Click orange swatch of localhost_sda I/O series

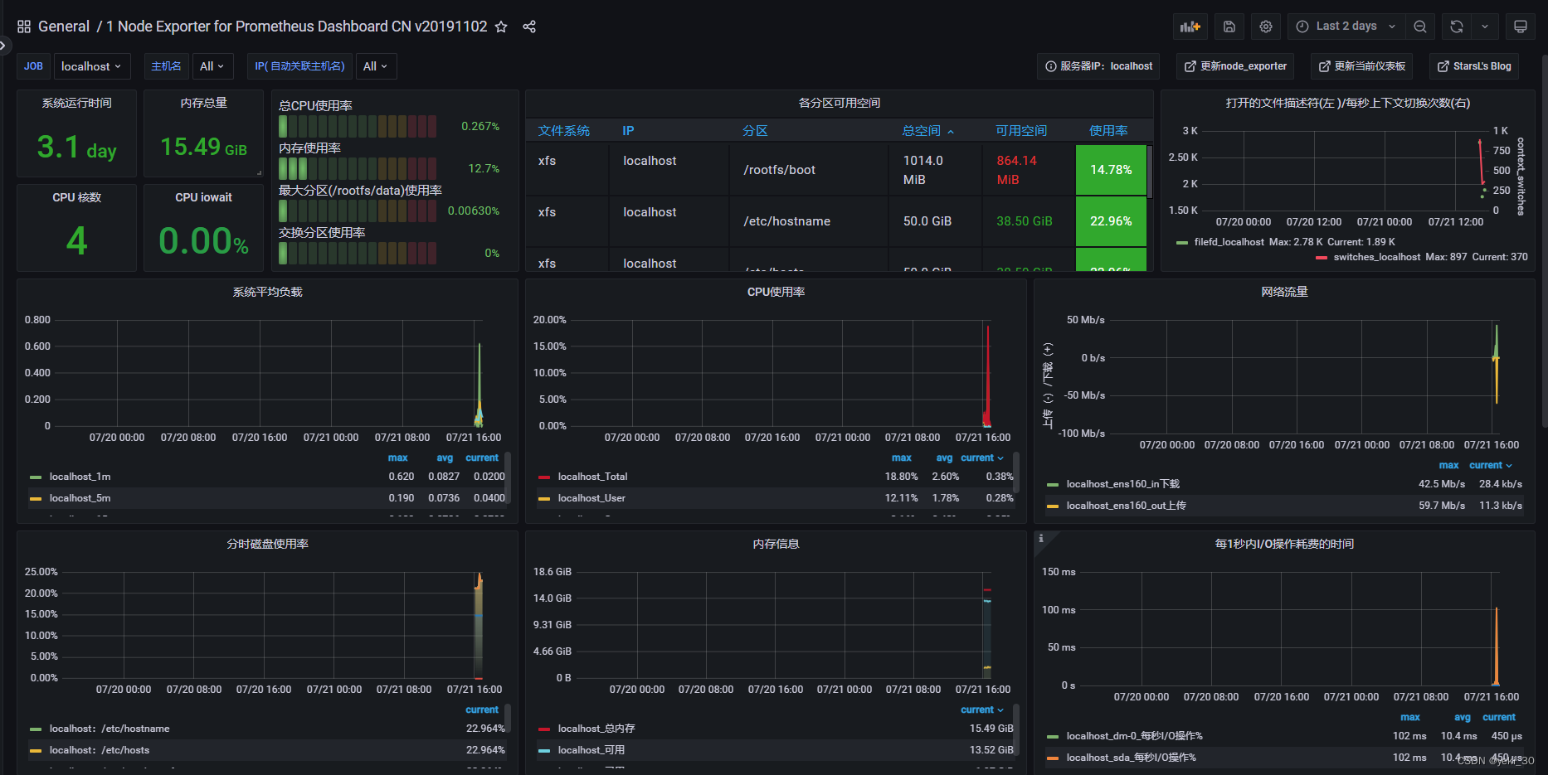[x=1053, y=758]
